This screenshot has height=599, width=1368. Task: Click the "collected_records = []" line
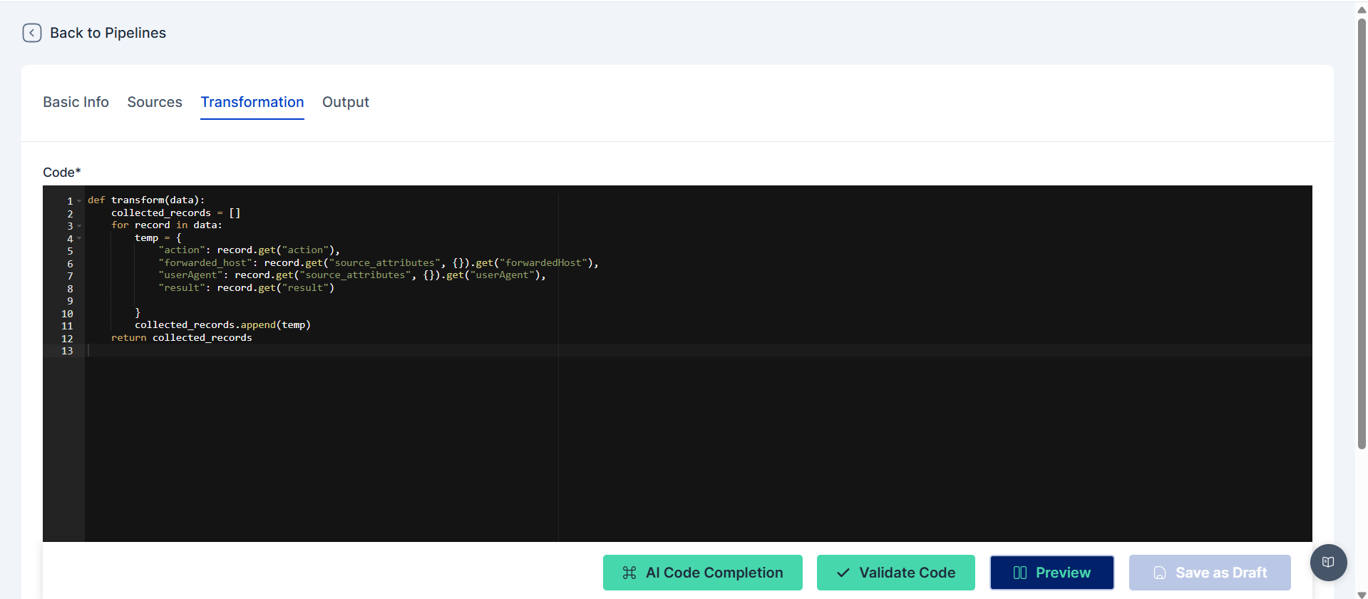point(175,213)
